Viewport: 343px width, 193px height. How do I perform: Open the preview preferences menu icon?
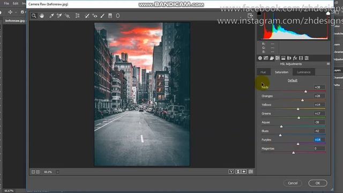click(251, 172)
